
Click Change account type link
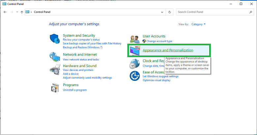159,41
